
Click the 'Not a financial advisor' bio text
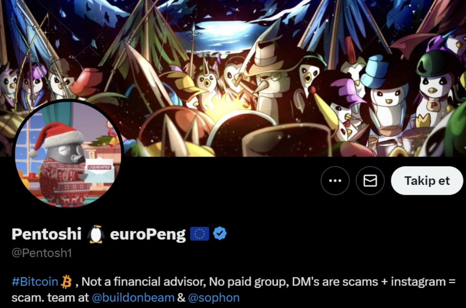[x=144, y=282]
